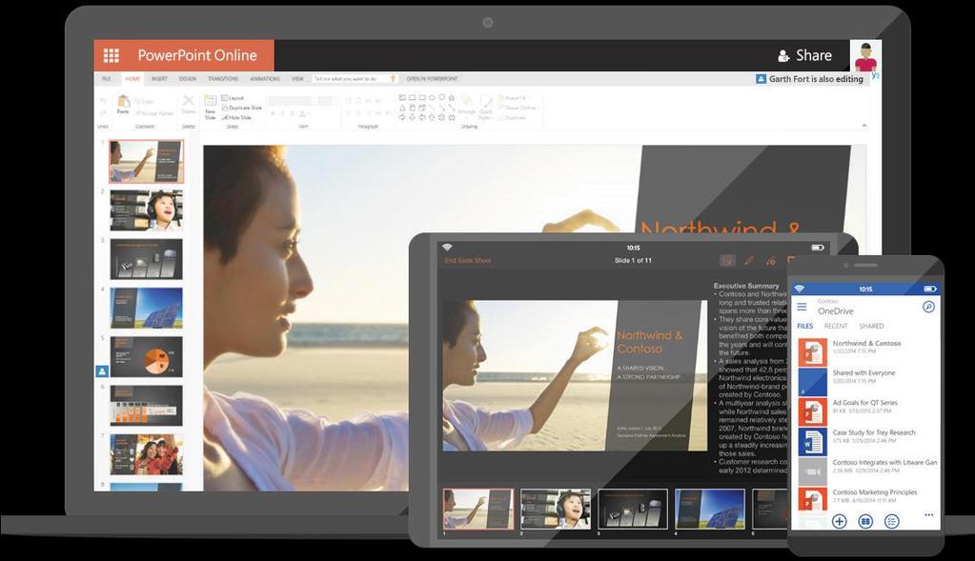This screenshot has height=561, width=975.
Task: Switch to SHARED tab in OneDrive
Action: point(871,326)
